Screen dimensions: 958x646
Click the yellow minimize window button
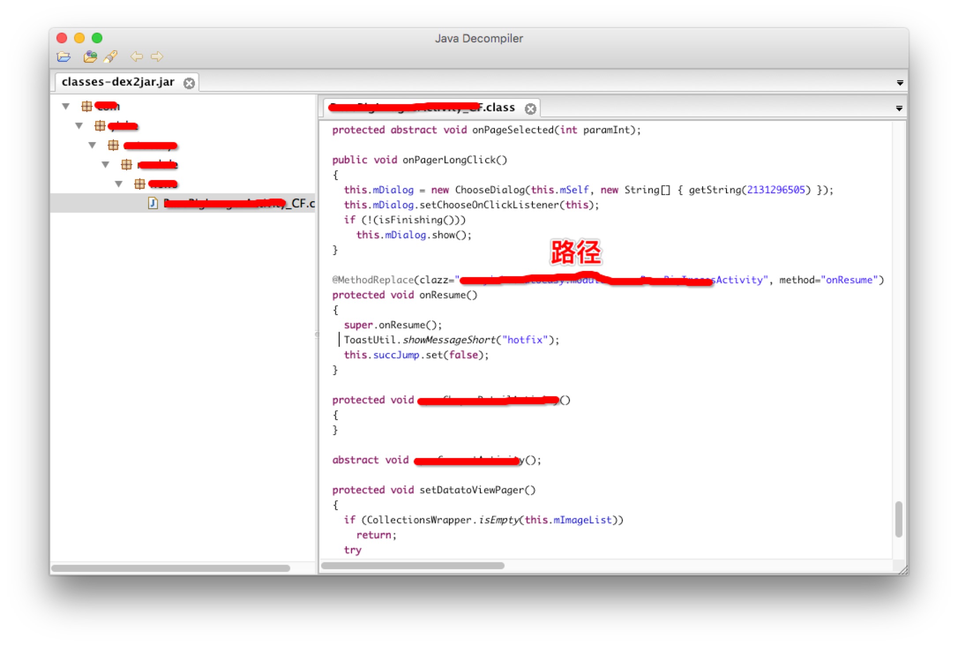click(x=79, y=38)
